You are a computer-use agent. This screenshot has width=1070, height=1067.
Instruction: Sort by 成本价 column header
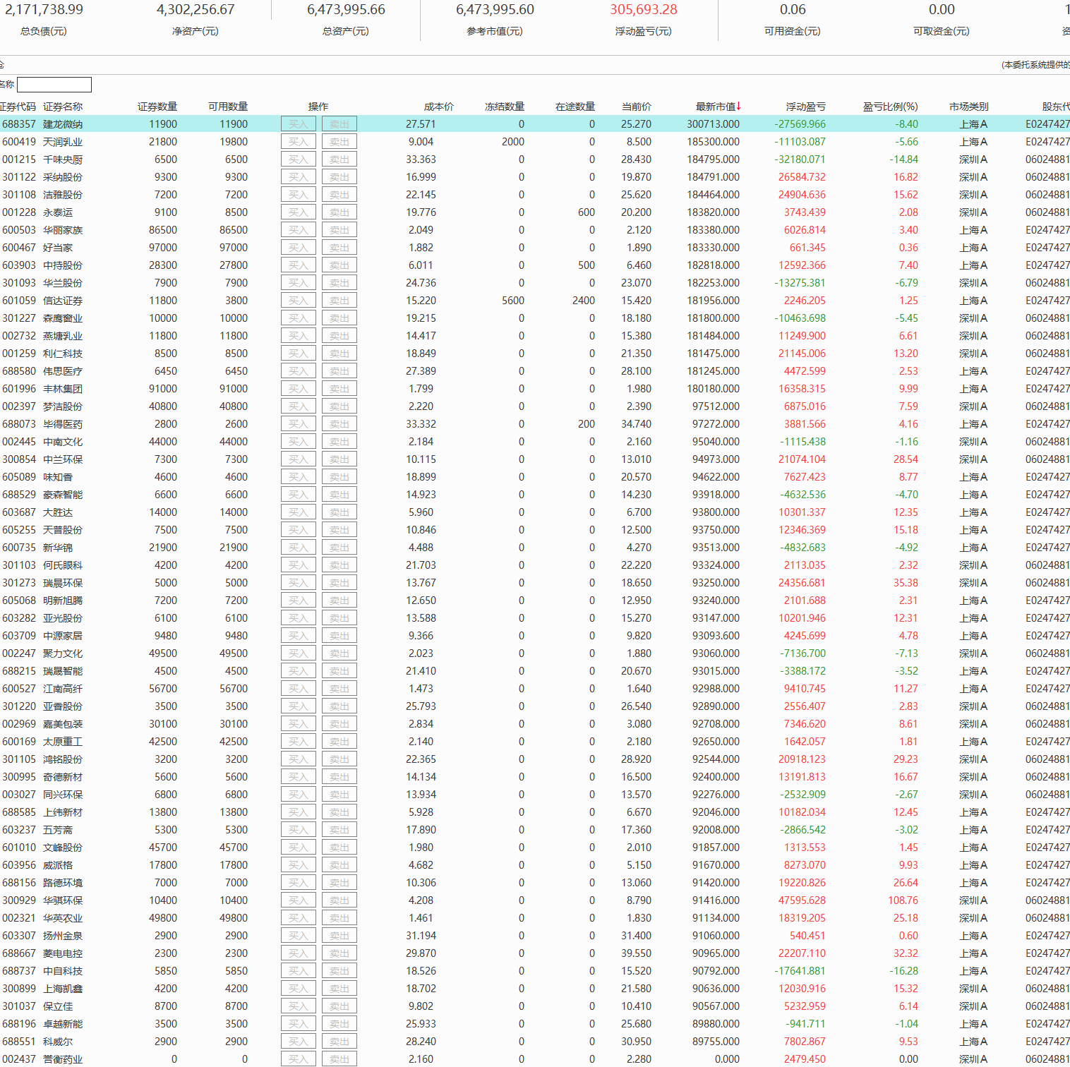tap(439, 107)
